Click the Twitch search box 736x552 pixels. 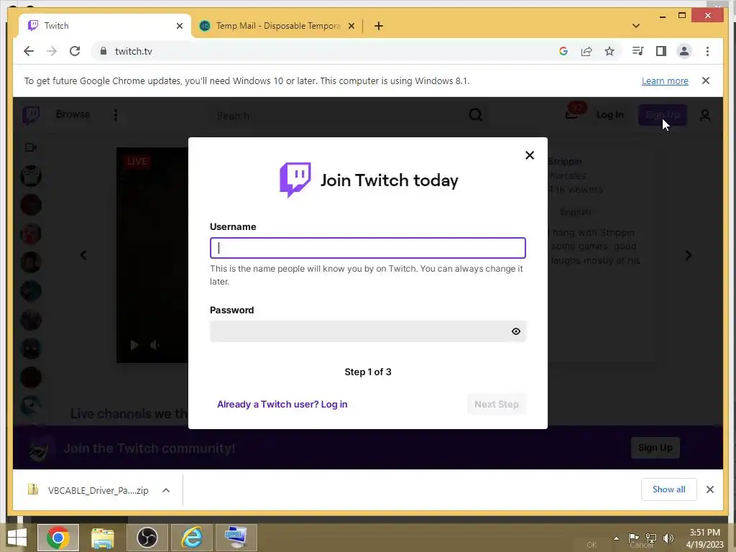[x=338, y=116]
